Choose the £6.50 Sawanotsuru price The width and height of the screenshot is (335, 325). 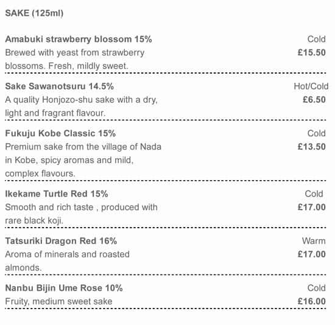click(314, 99)
